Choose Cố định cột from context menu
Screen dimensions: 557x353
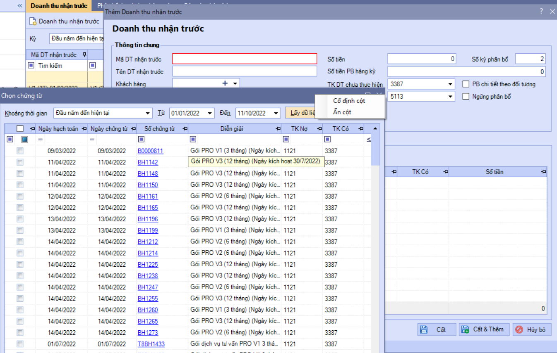tap(349, 101)
